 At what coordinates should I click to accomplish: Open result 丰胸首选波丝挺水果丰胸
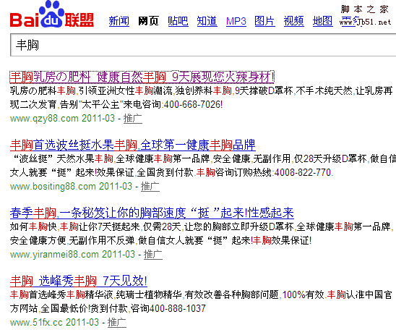point(133,145)
